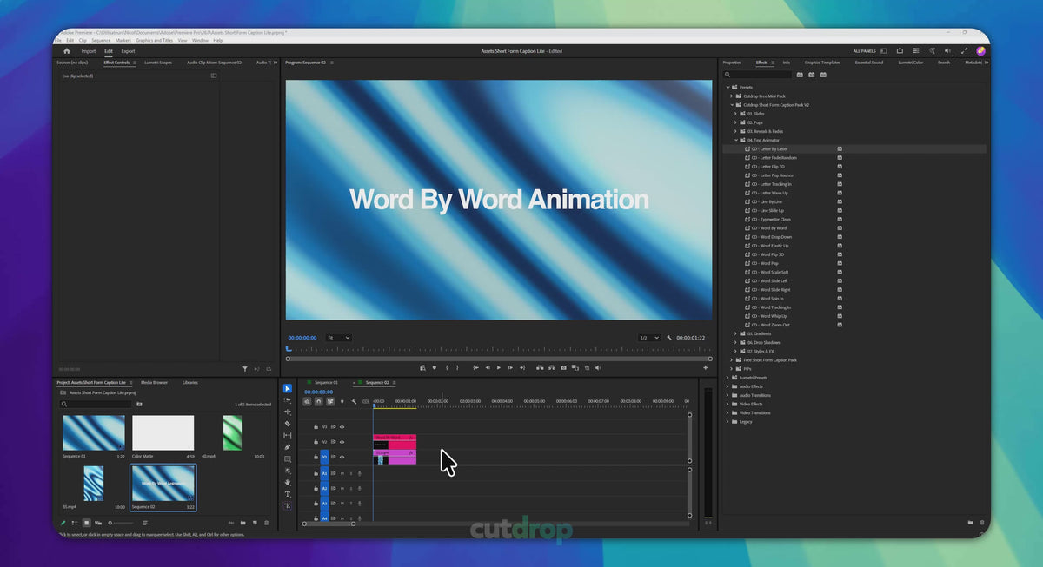Open Program monitor settings wrench icon
The image size is (1043, 567).
[669, 337]
